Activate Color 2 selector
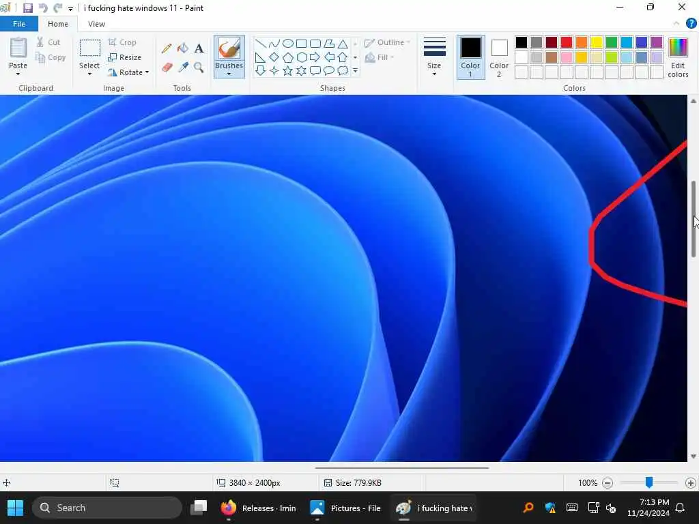 point(499,57)
